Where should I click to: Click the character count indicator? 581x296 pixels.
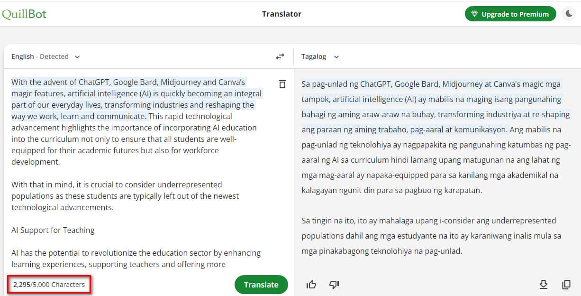click(x=49, y=285)
